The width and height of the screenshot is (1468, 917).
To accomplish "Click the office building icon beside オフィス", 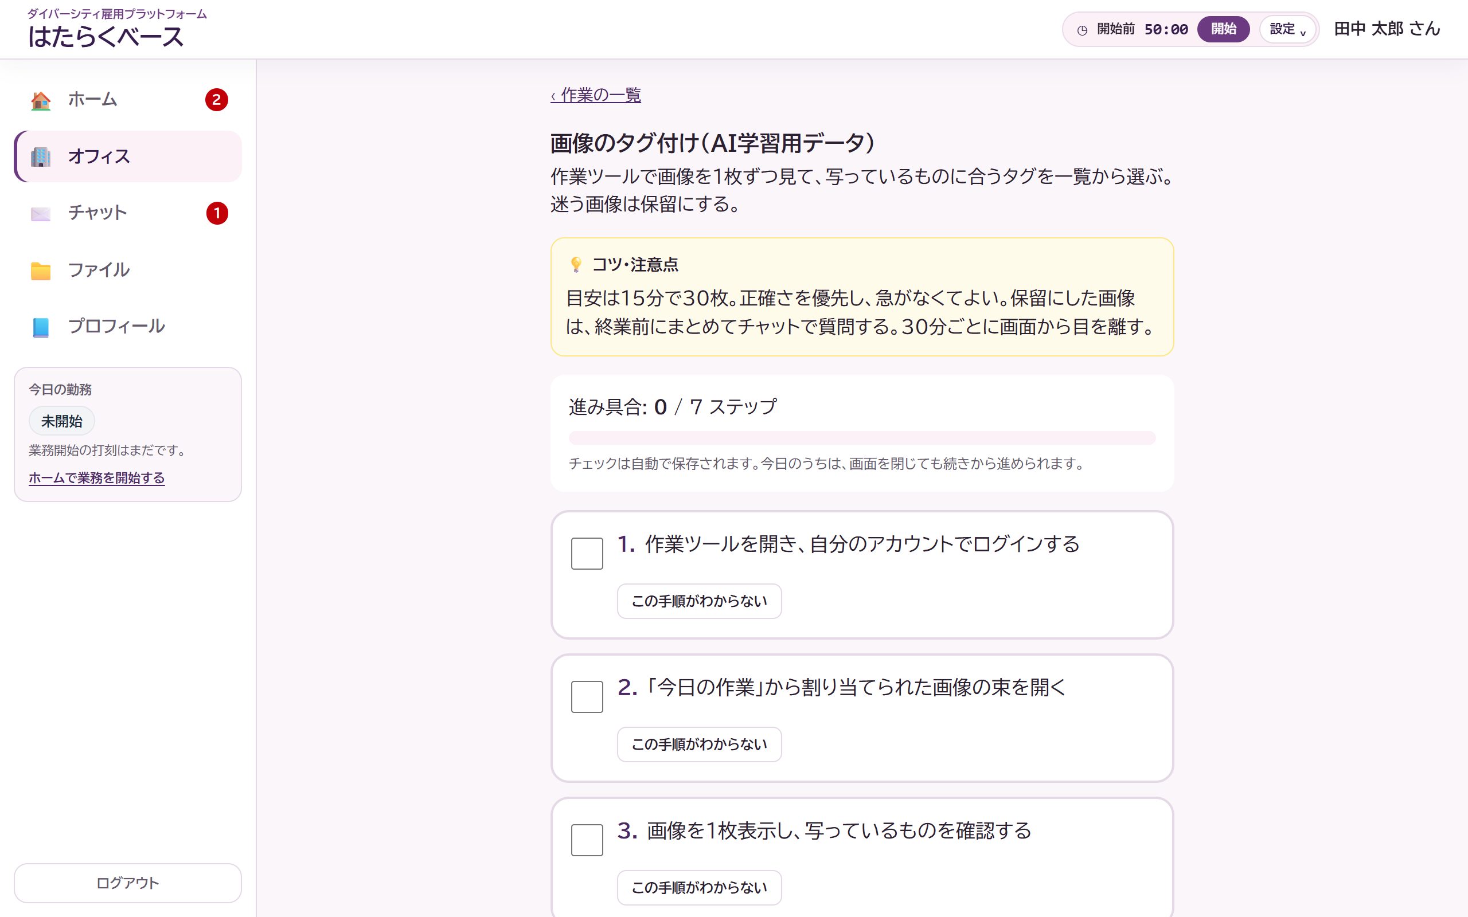I will click(x=41, y=156).
